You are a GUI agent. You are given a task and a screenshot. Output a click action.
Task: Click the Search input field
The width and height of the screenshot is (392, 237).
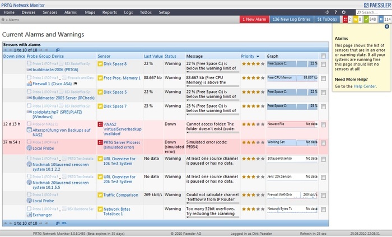pos(374,12)
